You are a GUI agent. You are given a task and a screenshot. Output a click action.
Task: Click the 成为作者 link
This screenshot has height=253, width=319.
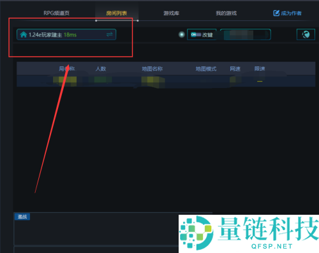291,13
